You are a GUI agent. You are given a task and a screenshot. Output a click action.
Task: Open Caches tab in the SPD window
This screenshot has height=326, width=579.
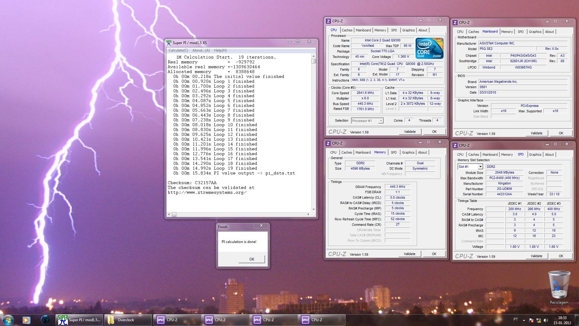(x=473, y=155)
